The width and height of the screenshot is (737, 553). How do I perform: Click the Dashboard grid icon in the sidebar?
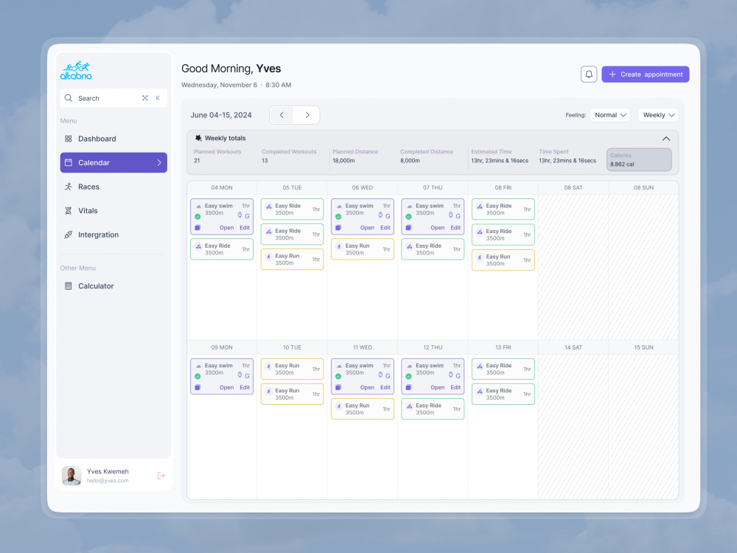point(68,139)
